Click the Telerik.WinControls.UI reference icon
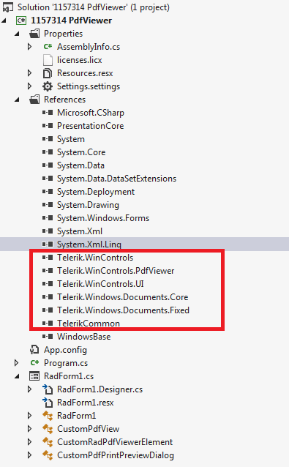 point(48,284)
